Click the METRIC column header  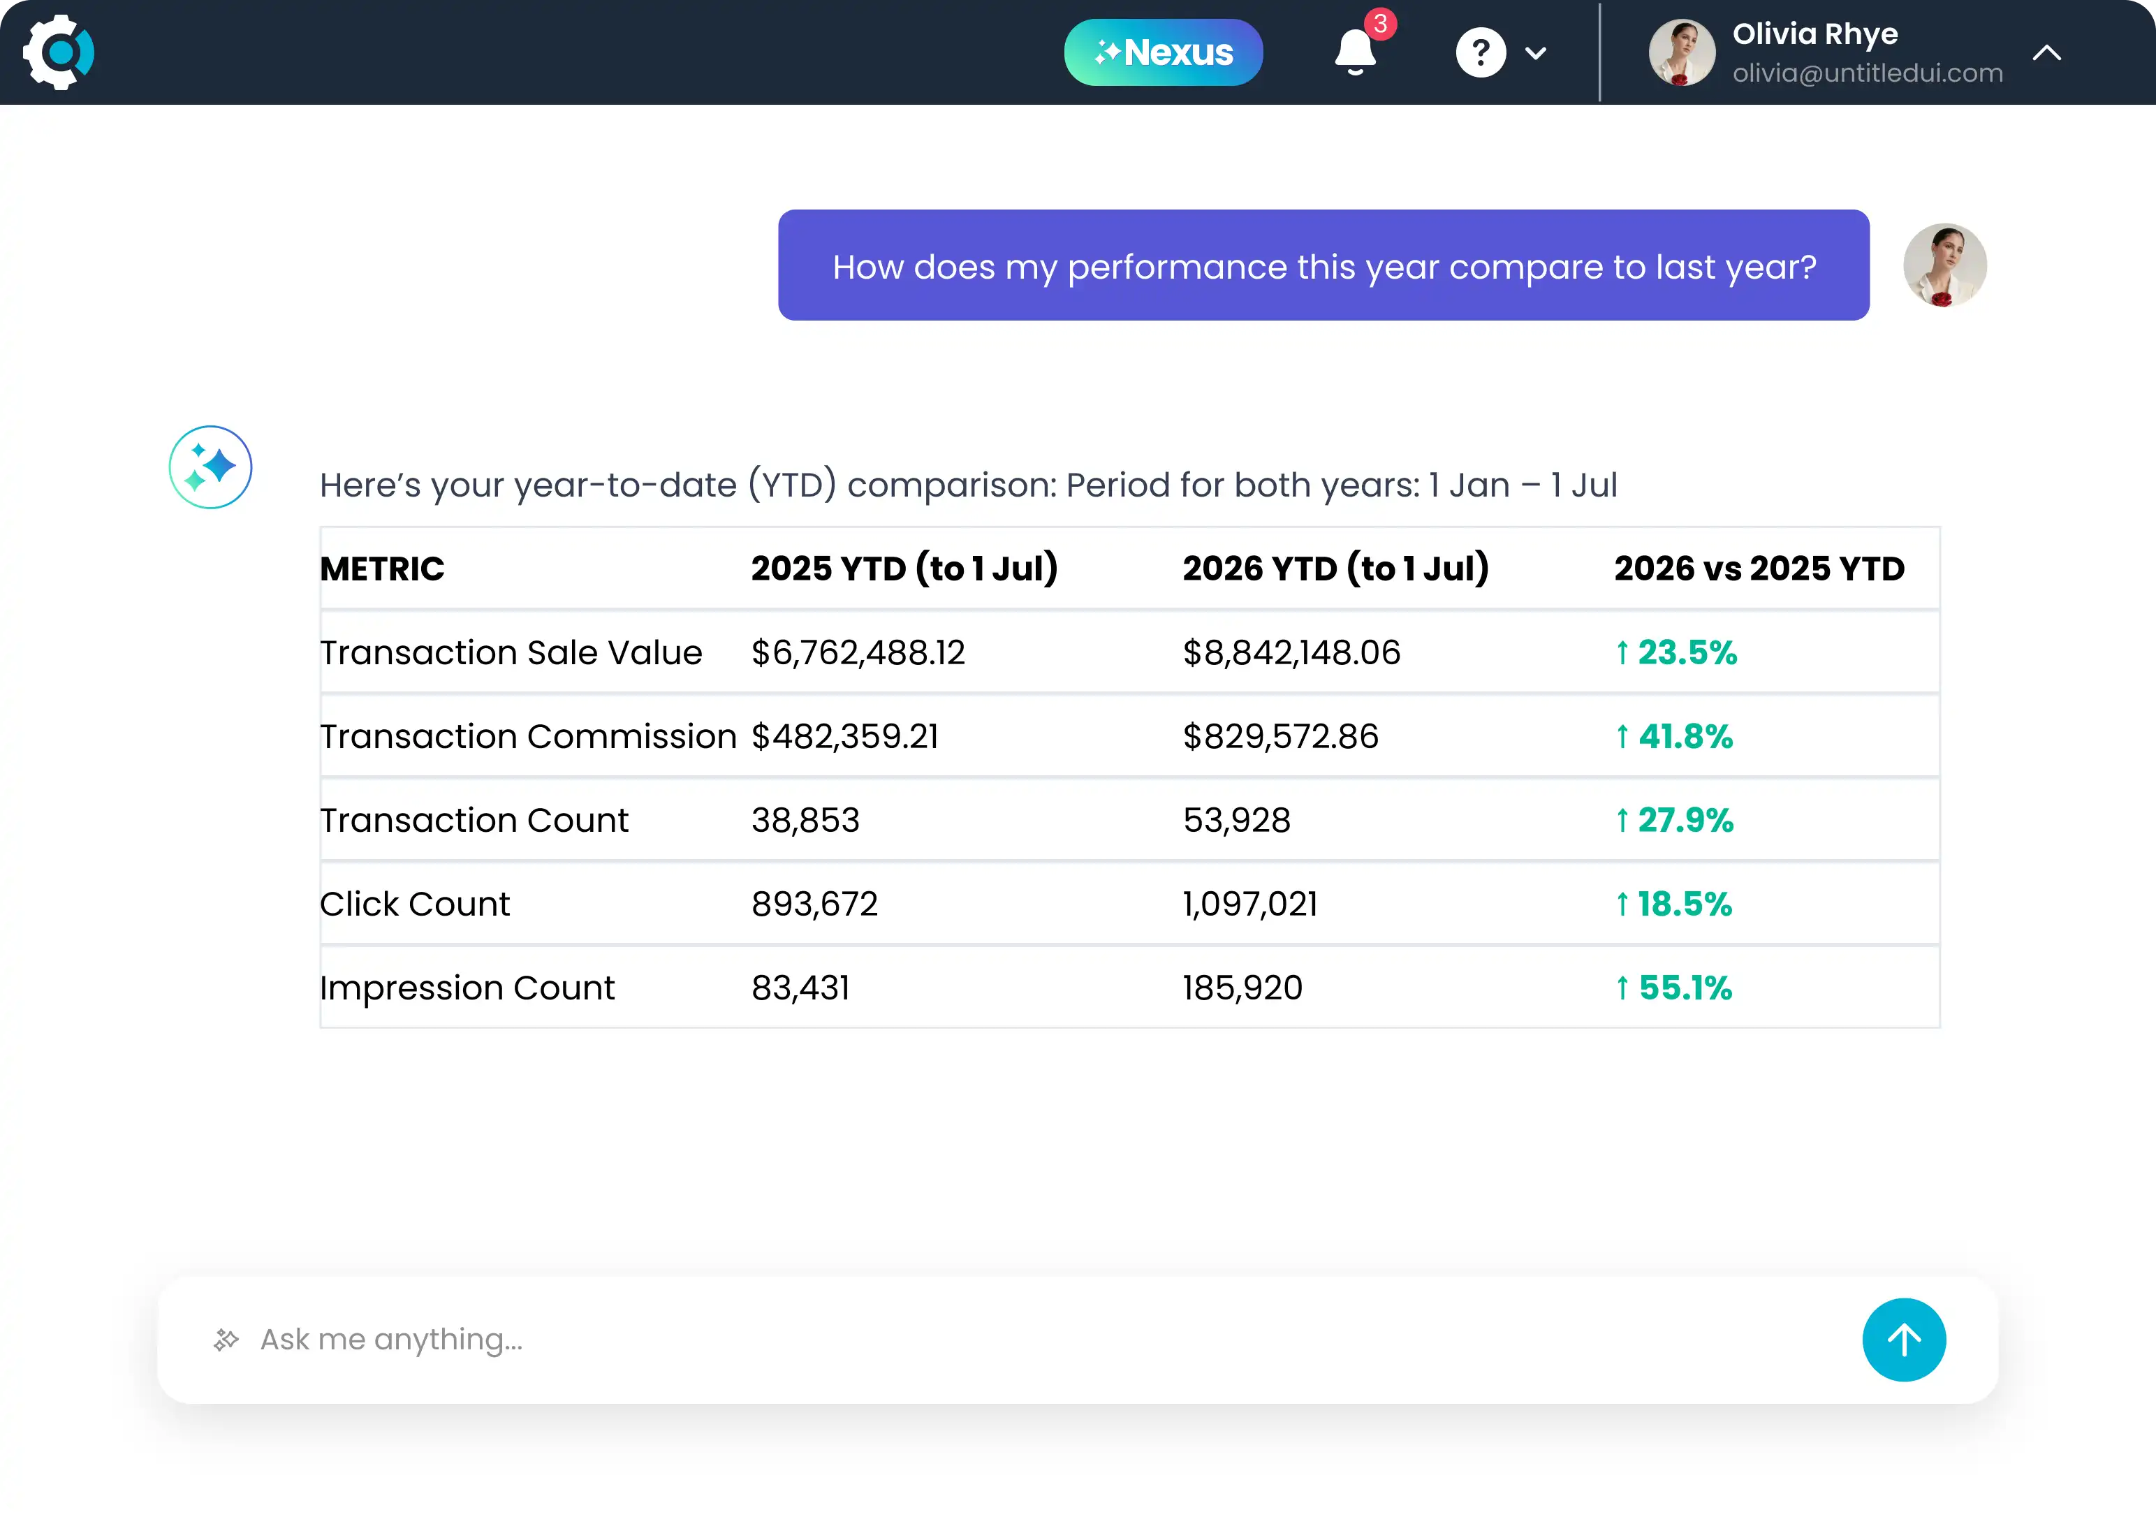point(382,569)
